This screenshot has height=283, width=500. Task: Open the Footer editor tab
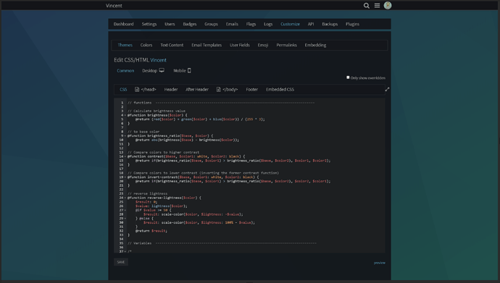pyautogui.click(x=252, y=90)
